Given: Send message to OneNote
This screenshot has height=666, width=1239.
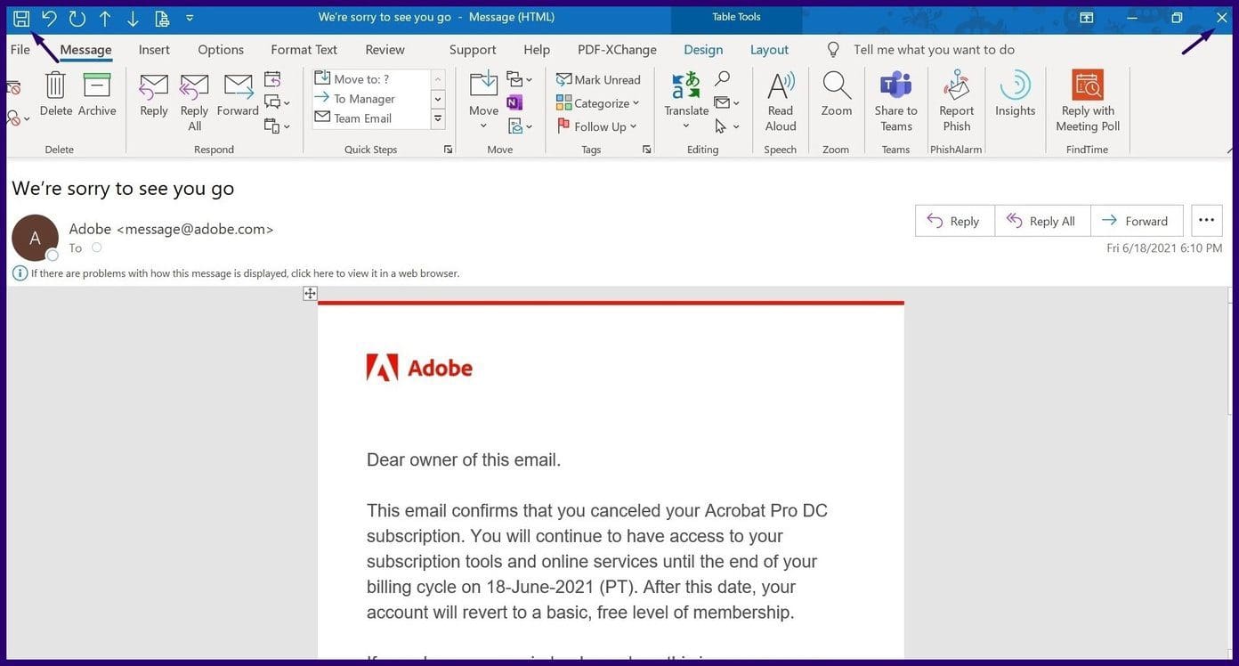Looking at the screenshot, I should (x=514, y=102).
